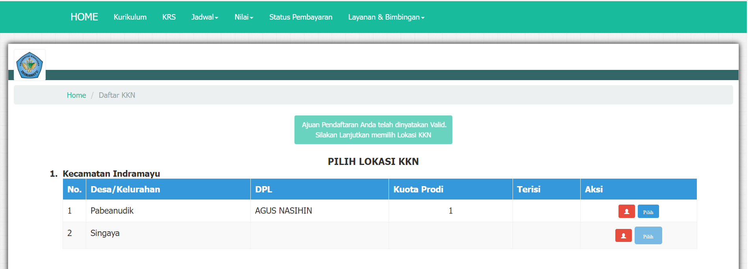Click the Terisi column header
Viewport: 748px width, 269px height.
point(528,189)
